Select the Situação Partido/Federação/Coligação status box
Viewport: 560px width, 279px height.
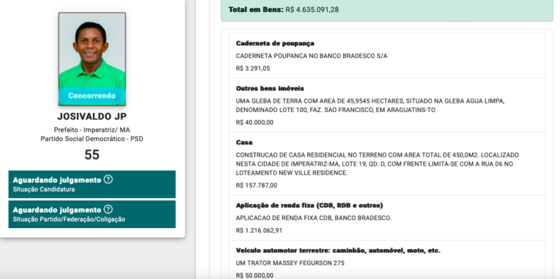92,214
